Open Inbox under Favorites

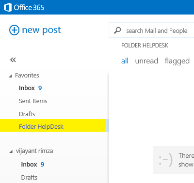27,88
